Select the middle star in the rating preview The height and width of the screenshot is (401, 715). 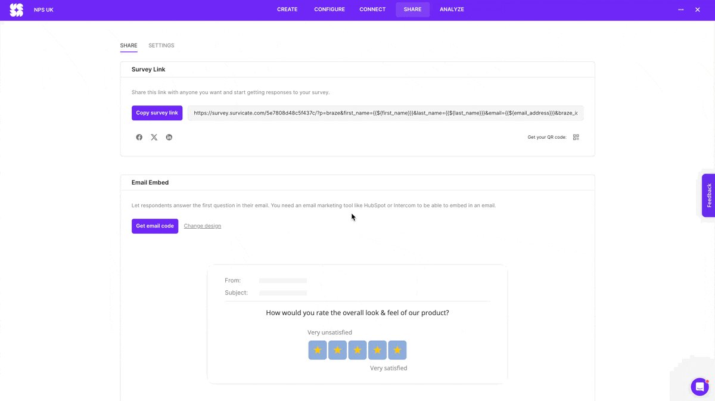coord(357,350)
